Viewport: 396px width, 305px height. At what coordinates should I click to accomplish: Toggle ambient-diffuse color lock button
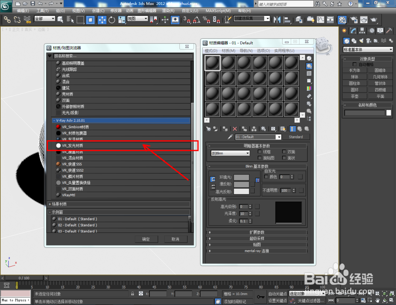213,179
